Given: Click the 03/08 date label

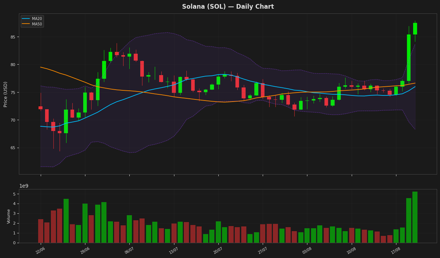Looking at the screenshot, I should tap(307, 250).
